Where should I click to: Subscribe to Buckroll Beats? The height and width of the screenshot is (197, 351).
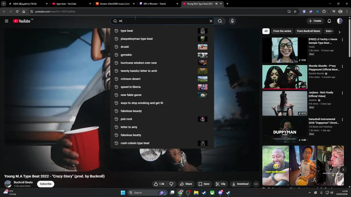[x=46, y=184]
